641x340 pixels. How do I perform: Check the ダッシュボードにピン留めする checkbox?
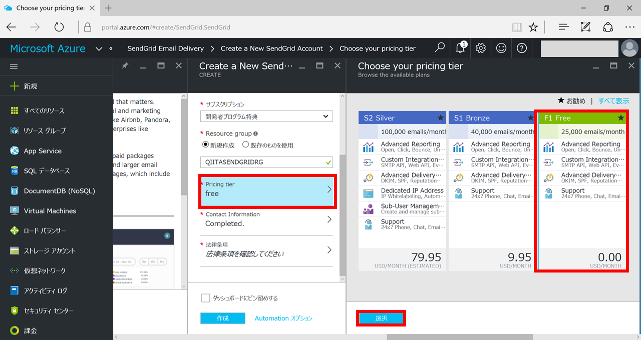205,298
